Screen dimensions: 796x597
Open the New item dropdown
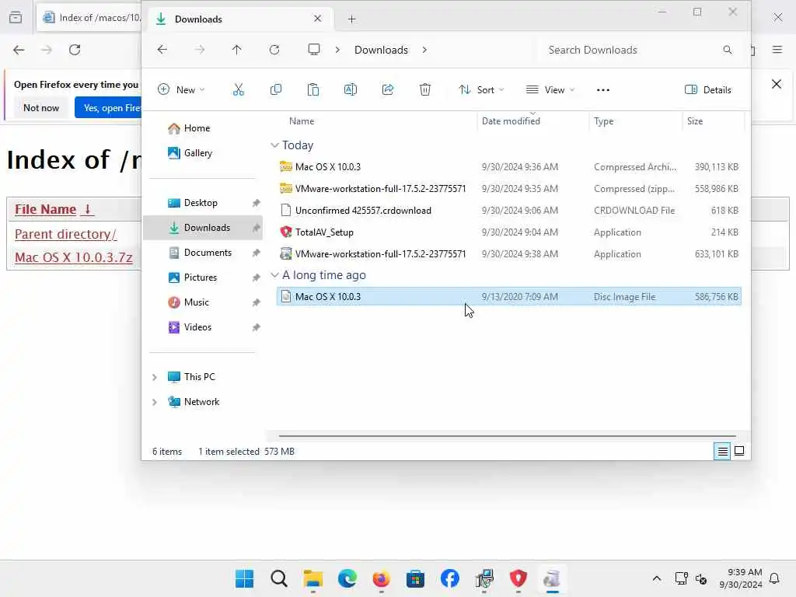[181, 90]
